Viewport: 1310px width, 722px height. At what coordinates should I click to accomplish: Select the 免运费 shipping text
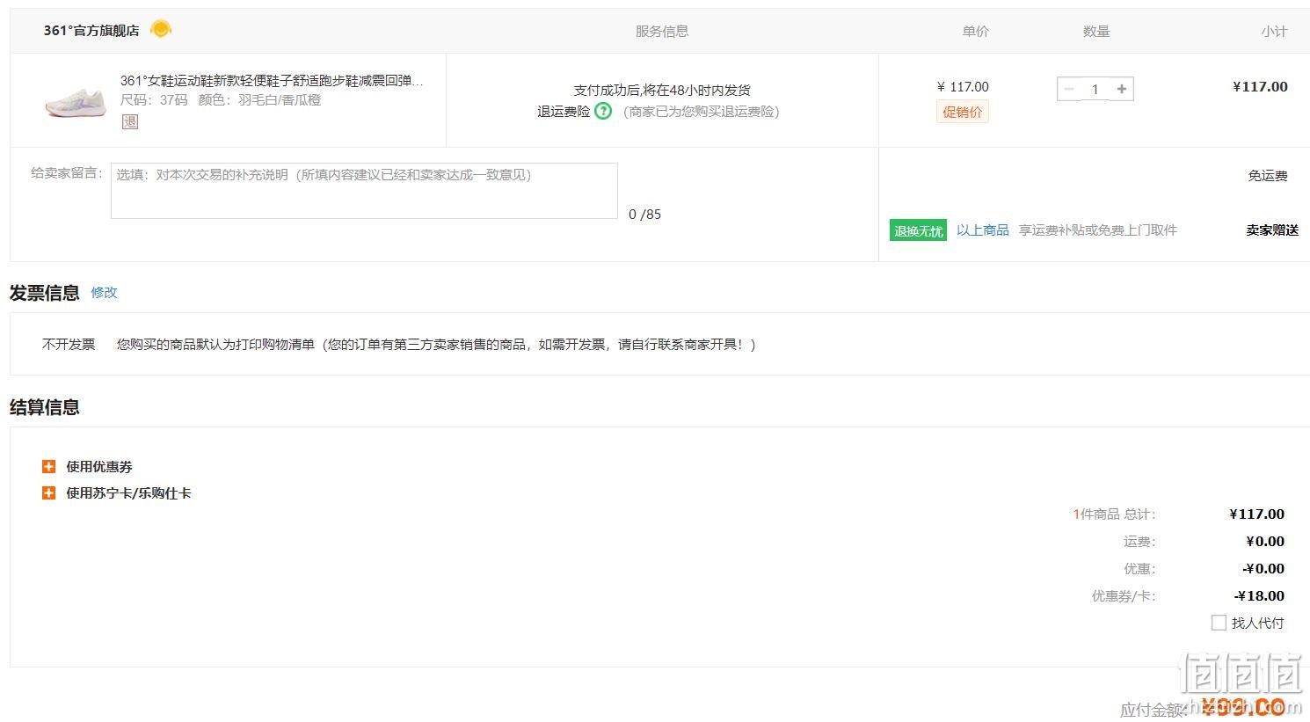tap(1268, 176)
